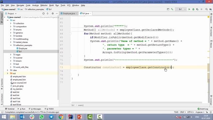Image resolution: width=213 pixels, height=120 pixels.
Task: Open Project panel settings gear
Action: coord(53,13)
